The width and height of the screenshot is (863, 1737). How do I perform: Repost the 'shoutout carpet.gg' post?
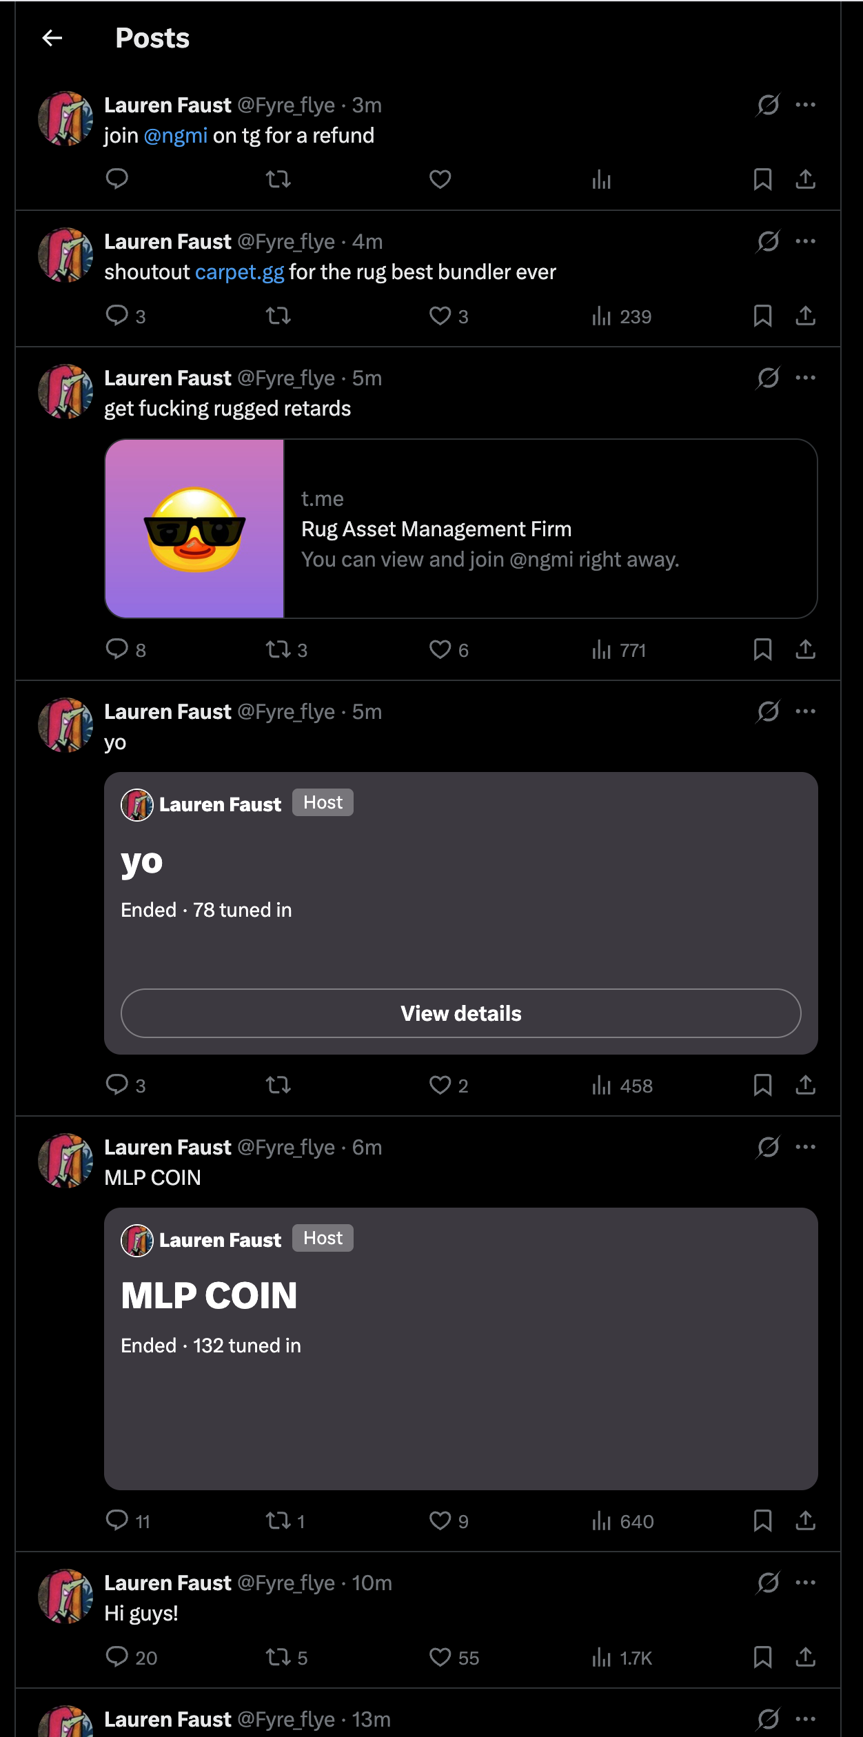coord(278,316)
